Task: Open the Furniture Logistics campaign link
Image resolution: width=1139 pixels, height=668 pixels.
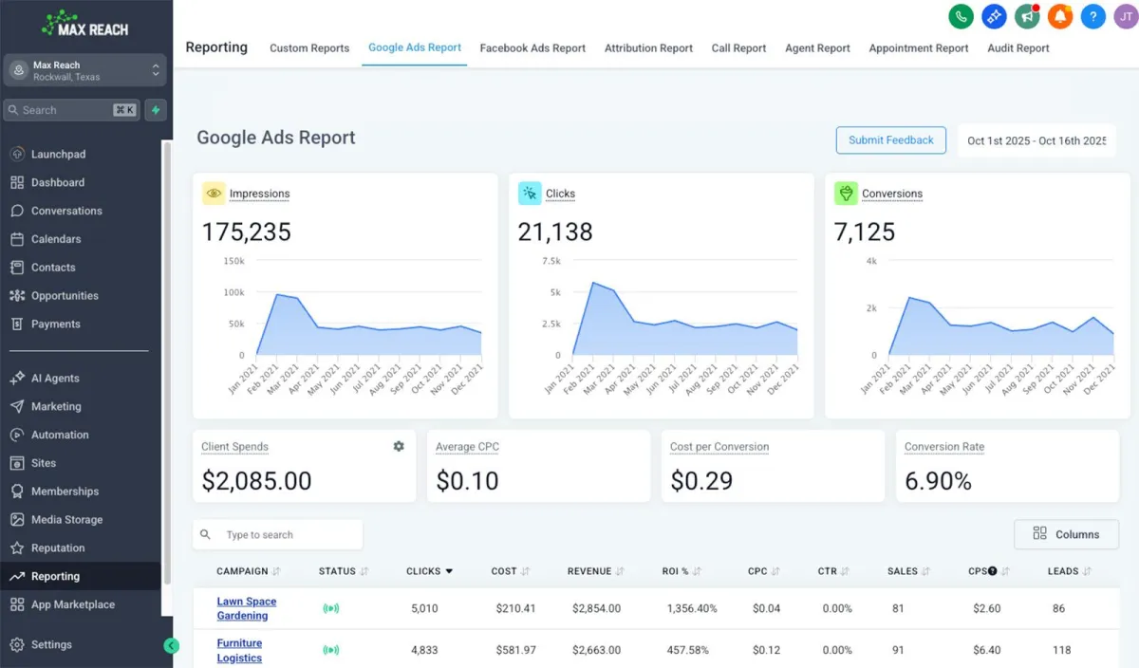Action: (x=239, y=650)
